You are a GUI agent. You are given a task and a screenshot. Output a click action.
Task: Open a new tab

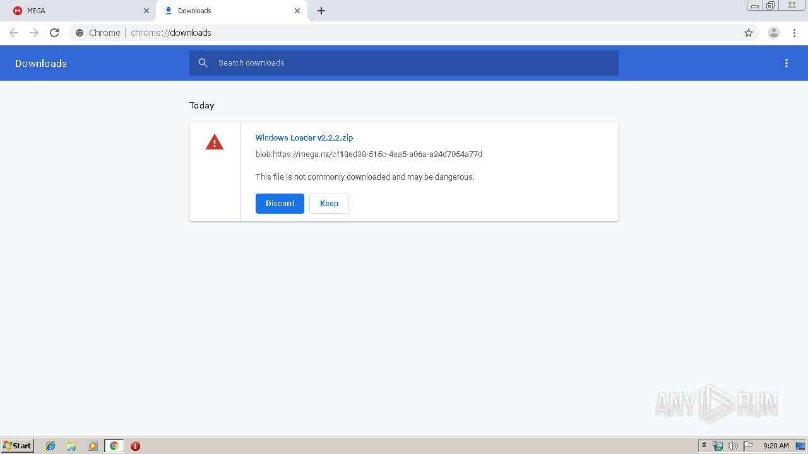click(x=321, y=11)
